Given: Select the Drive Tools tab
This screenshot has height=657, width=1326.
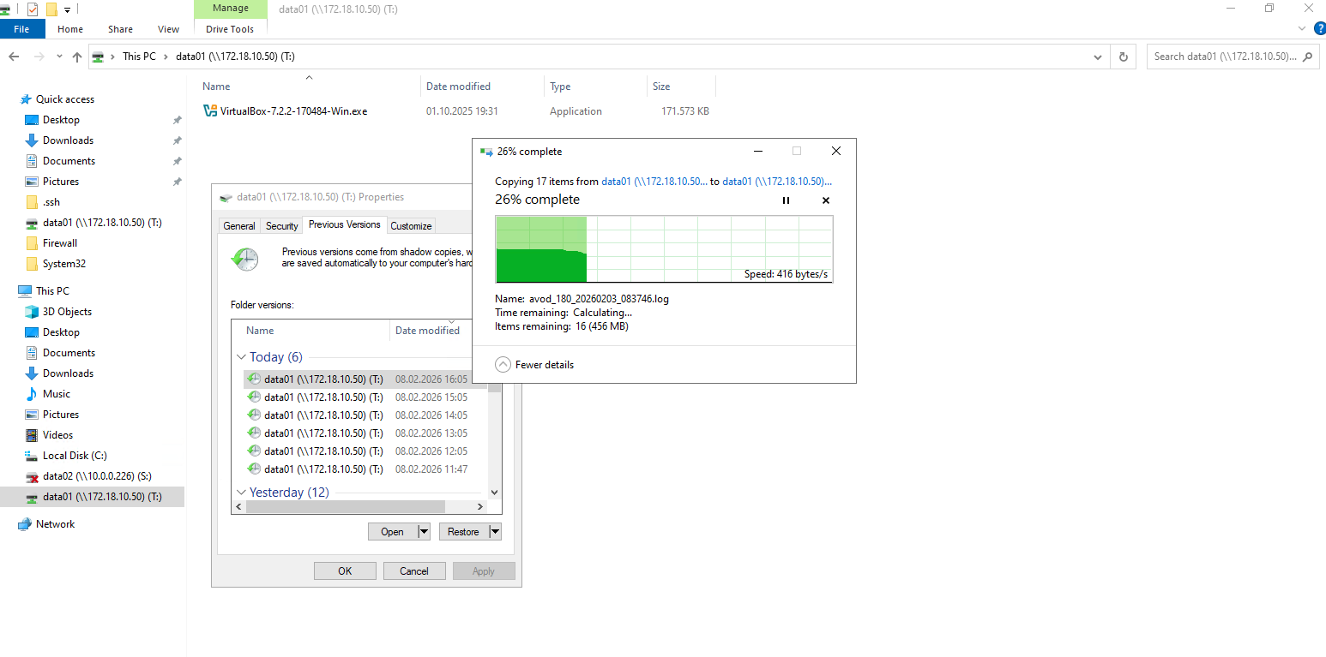Looking at the screenshot, I should [x=230, y=29].
